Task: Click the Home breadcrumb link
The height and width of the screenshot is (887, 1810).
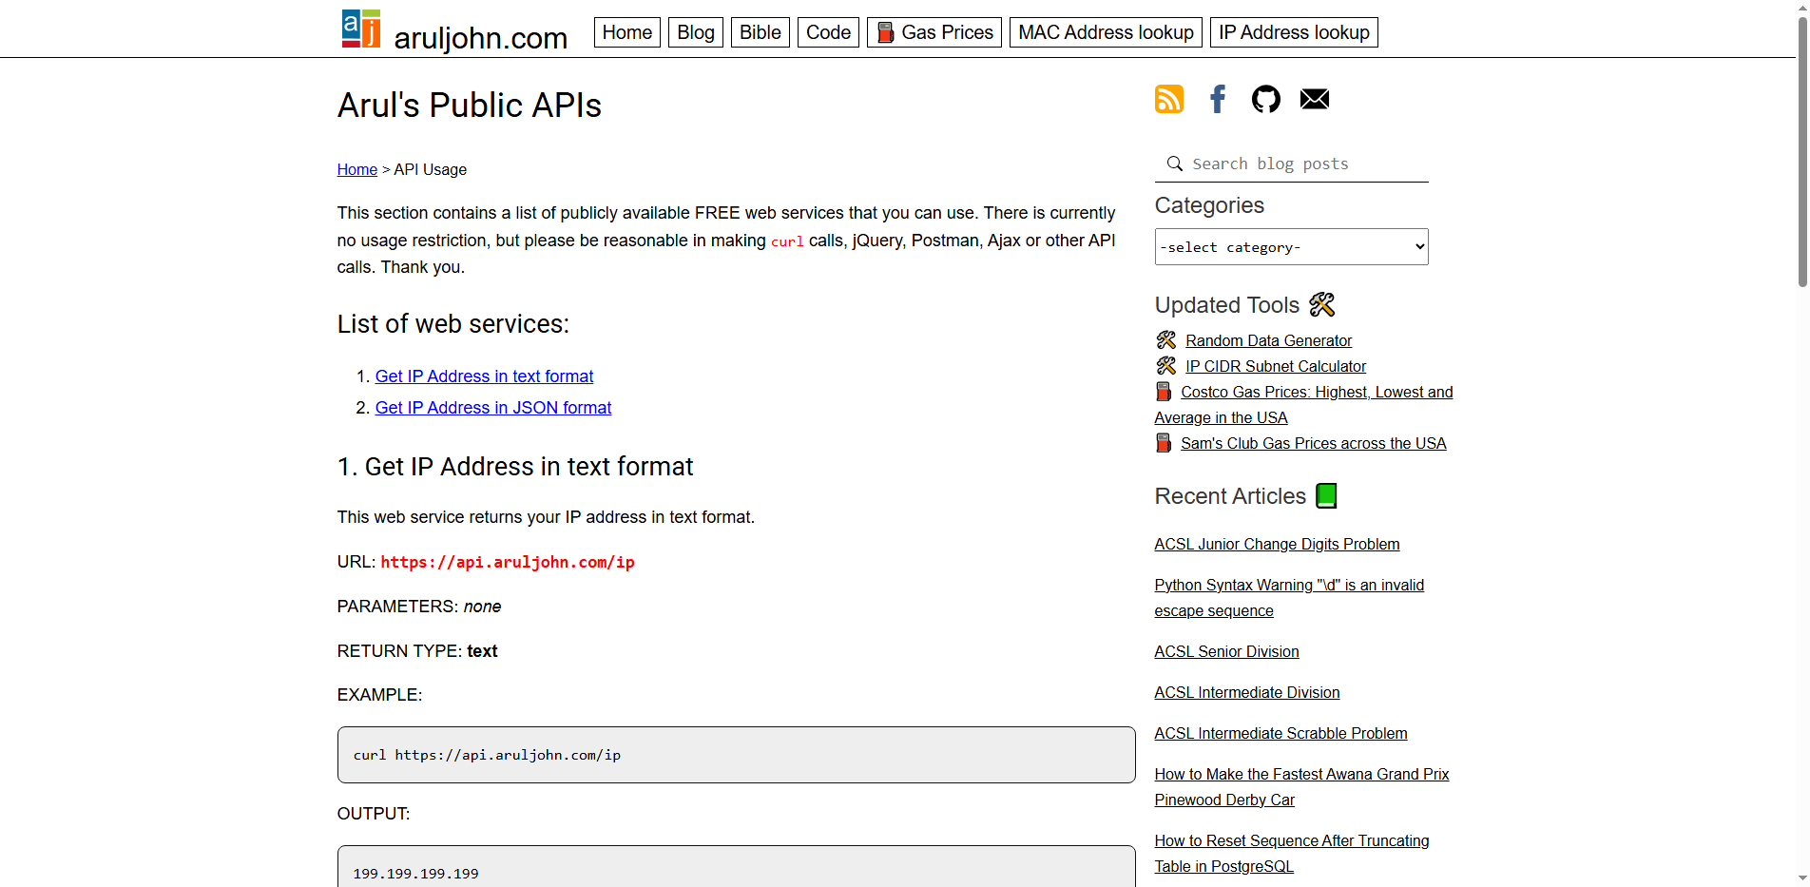Action: pos(356,169)
